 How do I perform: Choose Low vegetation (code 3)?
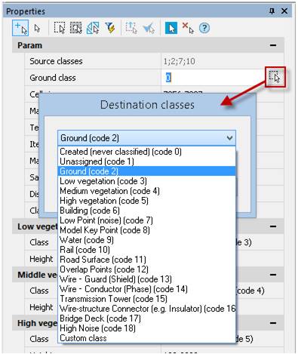coord(146,181)
